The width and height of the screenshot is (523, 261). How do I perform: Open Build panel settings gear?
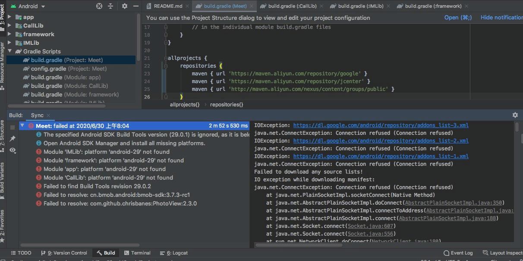click(515, 115)
